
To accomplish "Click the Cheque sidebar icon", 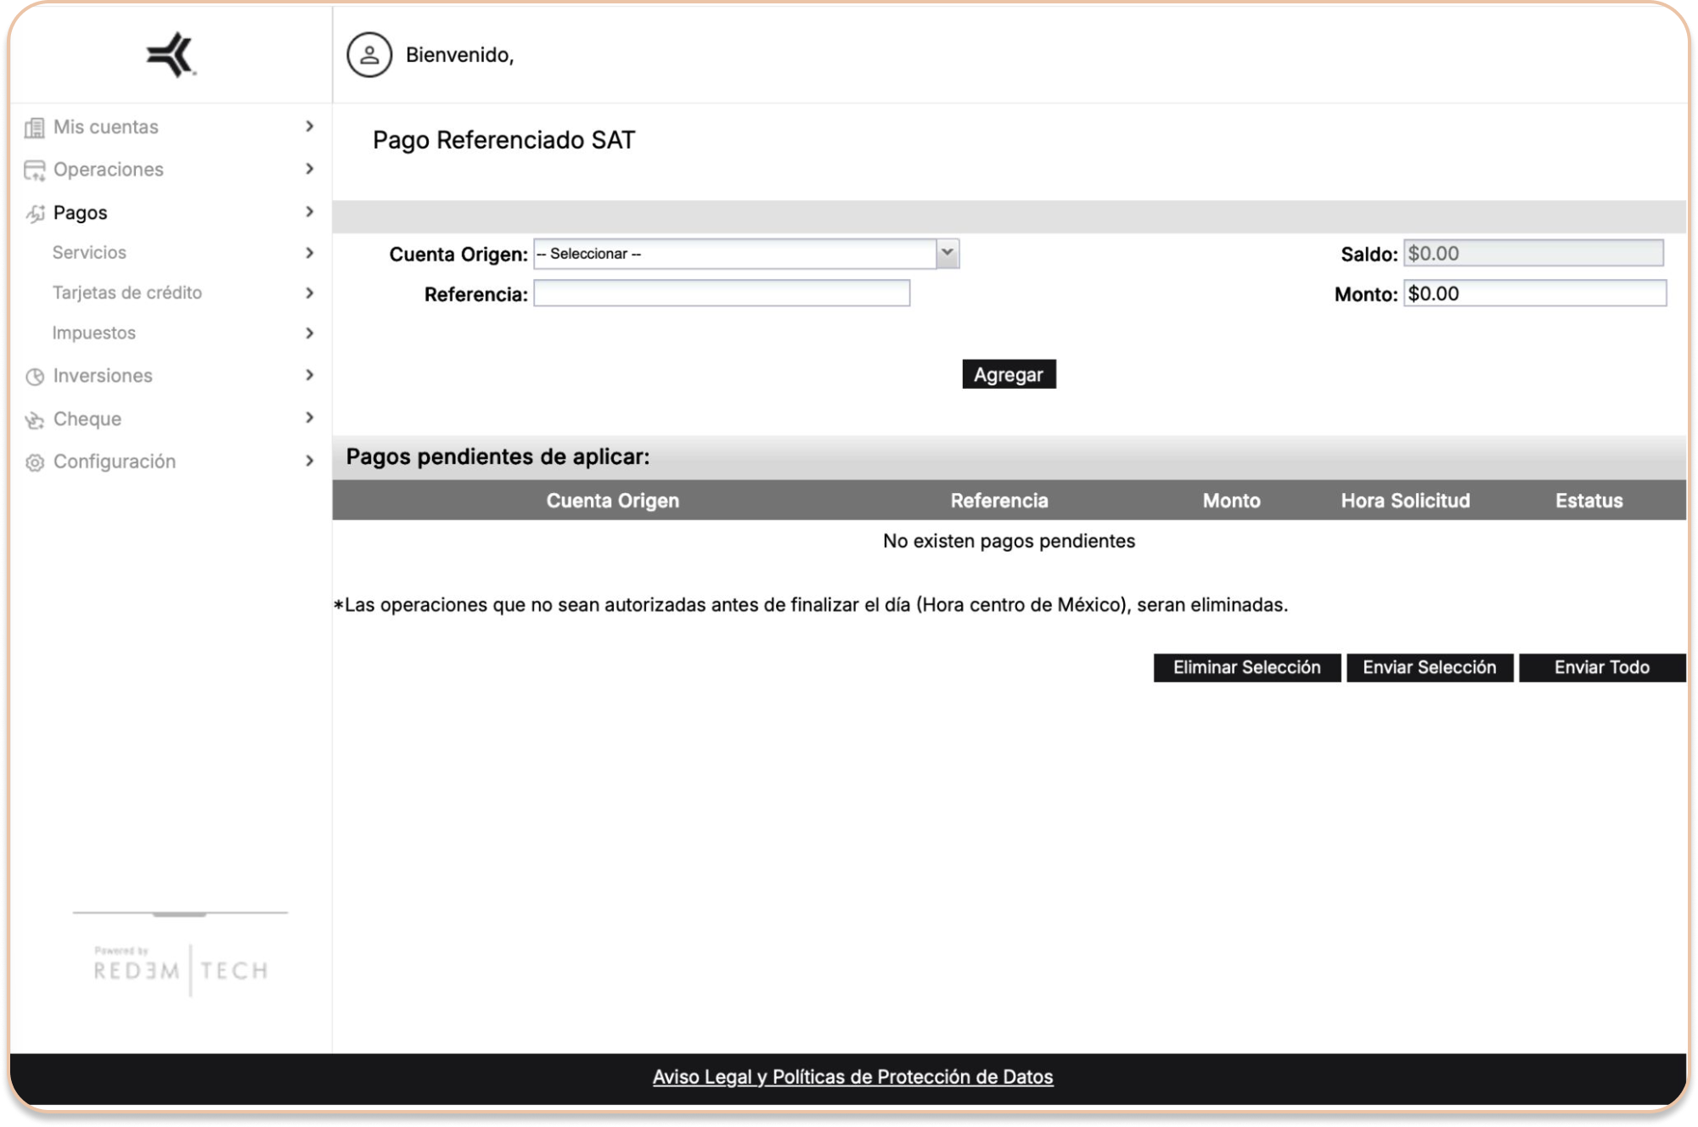I will coord(35,420).
